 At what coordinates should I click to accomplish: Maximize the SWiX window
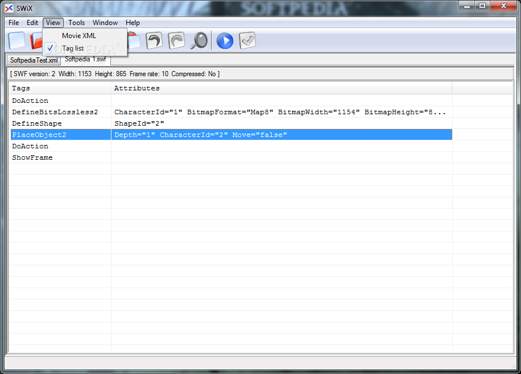[x=482, y=6]
